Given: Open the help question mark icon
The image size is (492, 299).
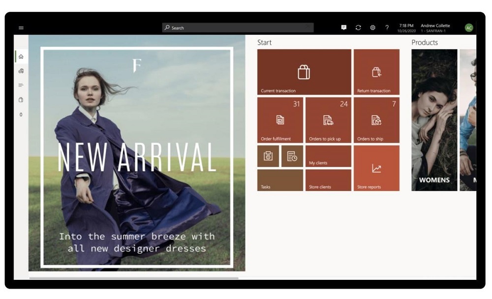Looking at the screenshot, I should (x=387, y=28).
